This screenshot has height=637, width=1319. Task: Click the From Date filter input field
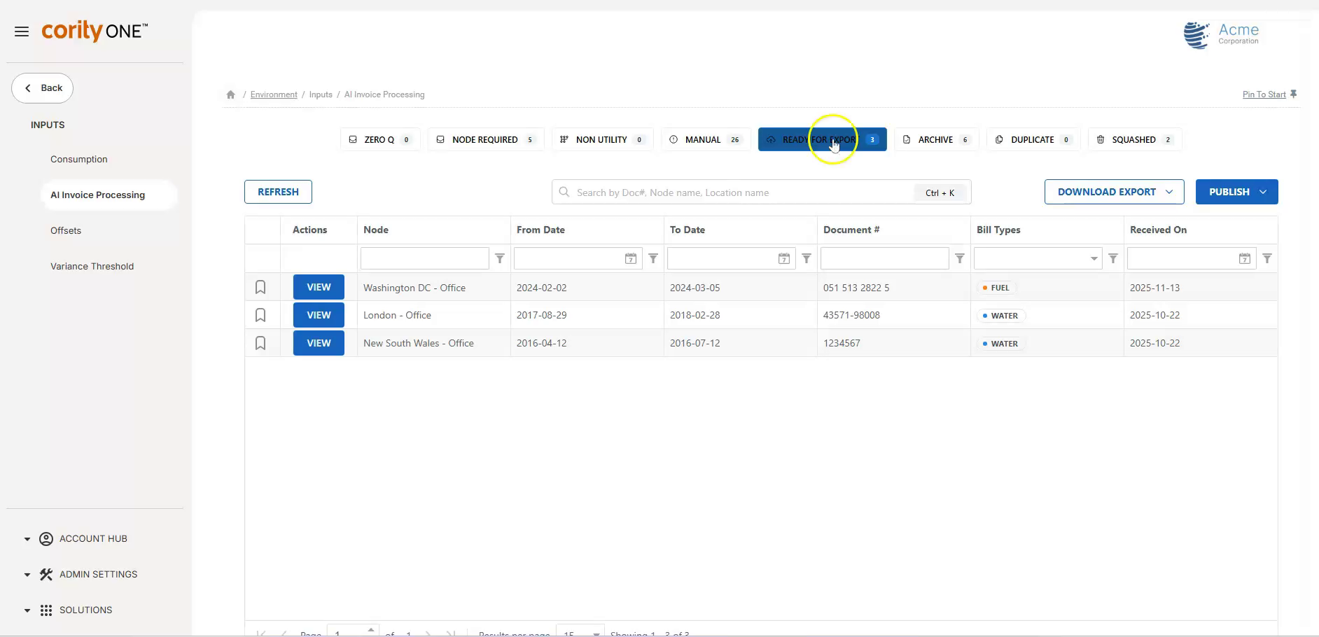pos(574,258)
